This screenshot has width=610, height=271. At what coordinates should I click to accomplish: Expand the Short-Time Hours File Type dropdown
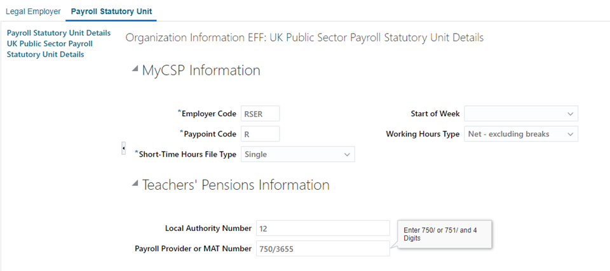pyautogui.click(x=297, y=154)
